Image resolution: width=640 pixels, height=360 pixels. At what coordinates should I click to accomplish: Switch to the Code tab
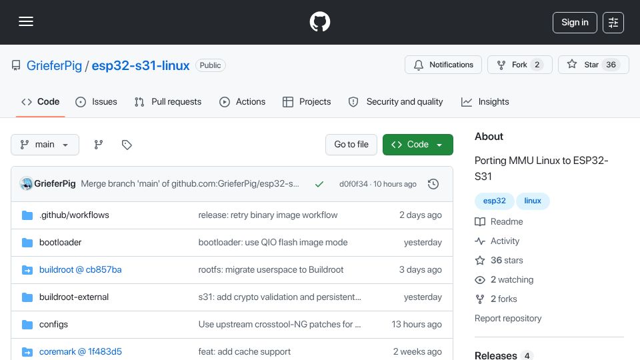coord(41,101)
